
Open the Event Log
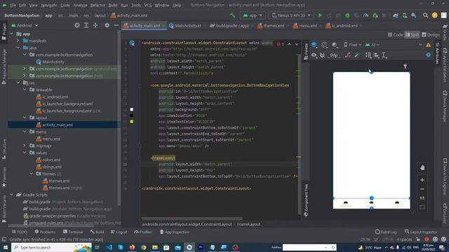pos(386,232)
